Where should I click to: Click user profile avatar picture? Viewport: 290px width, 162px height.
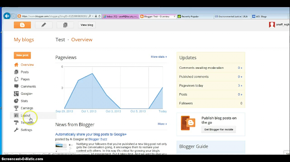click(x=272, y=25)
